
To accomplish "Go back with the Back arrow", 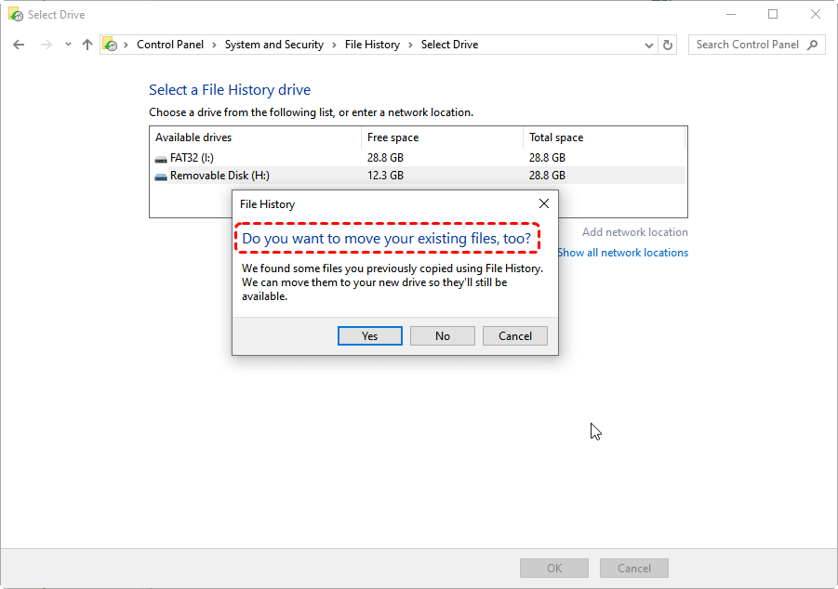I will [x=19, y=45].
